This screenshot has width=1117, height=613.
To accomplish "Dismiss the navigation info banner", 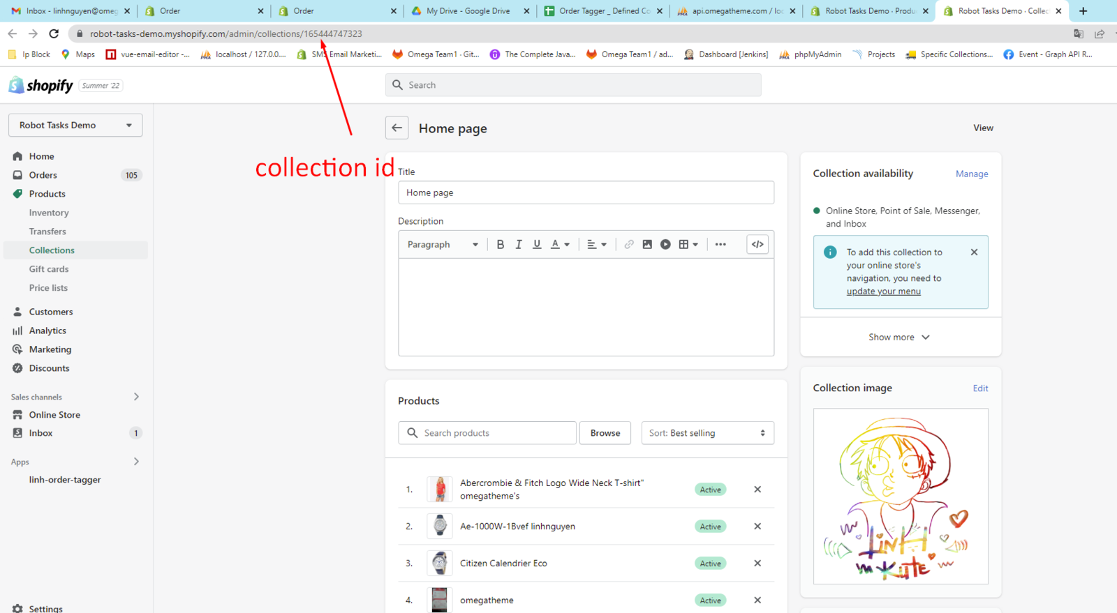I will coord(974,252).
